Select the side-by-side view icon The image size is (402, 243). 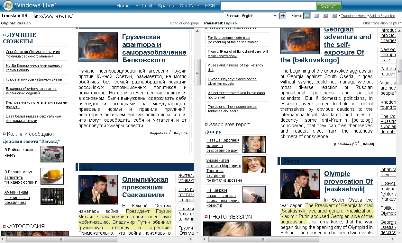point(307,16)
